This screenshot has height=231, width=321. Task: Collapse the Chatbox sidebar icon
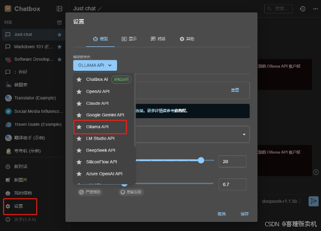pyautogui.click(x=59, y=9)
